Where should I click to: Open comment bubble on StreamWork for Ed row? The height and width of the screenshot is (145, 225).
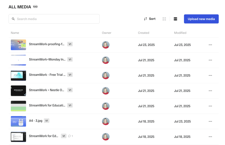(x=70, y=136)
